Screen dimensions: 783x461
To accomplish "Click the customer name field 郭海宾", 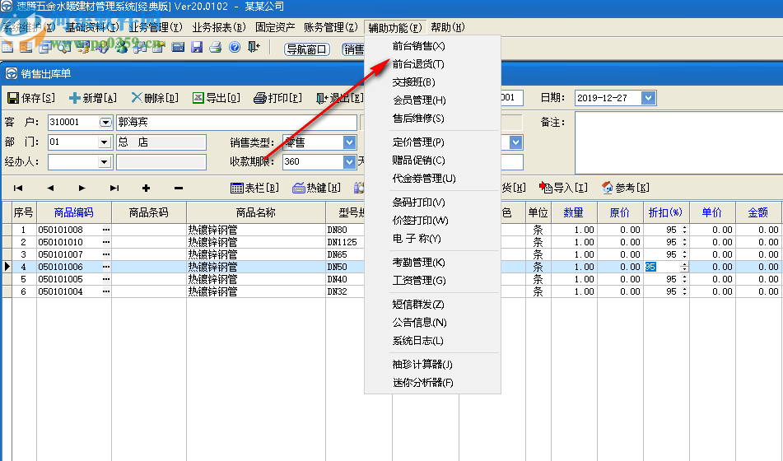I will [x=236, y=123].
